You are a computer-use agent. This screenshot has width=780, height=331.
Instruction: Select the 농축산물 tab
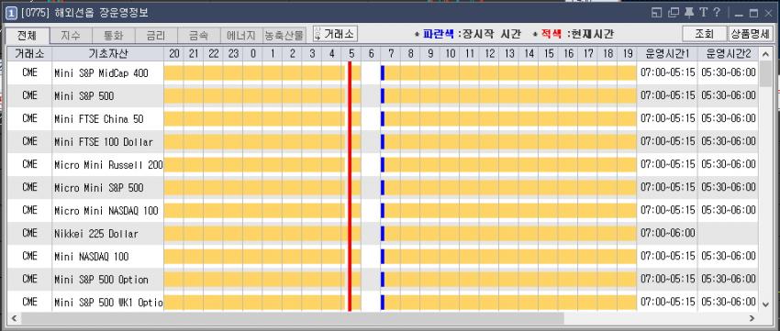click(x=284, y=36)
